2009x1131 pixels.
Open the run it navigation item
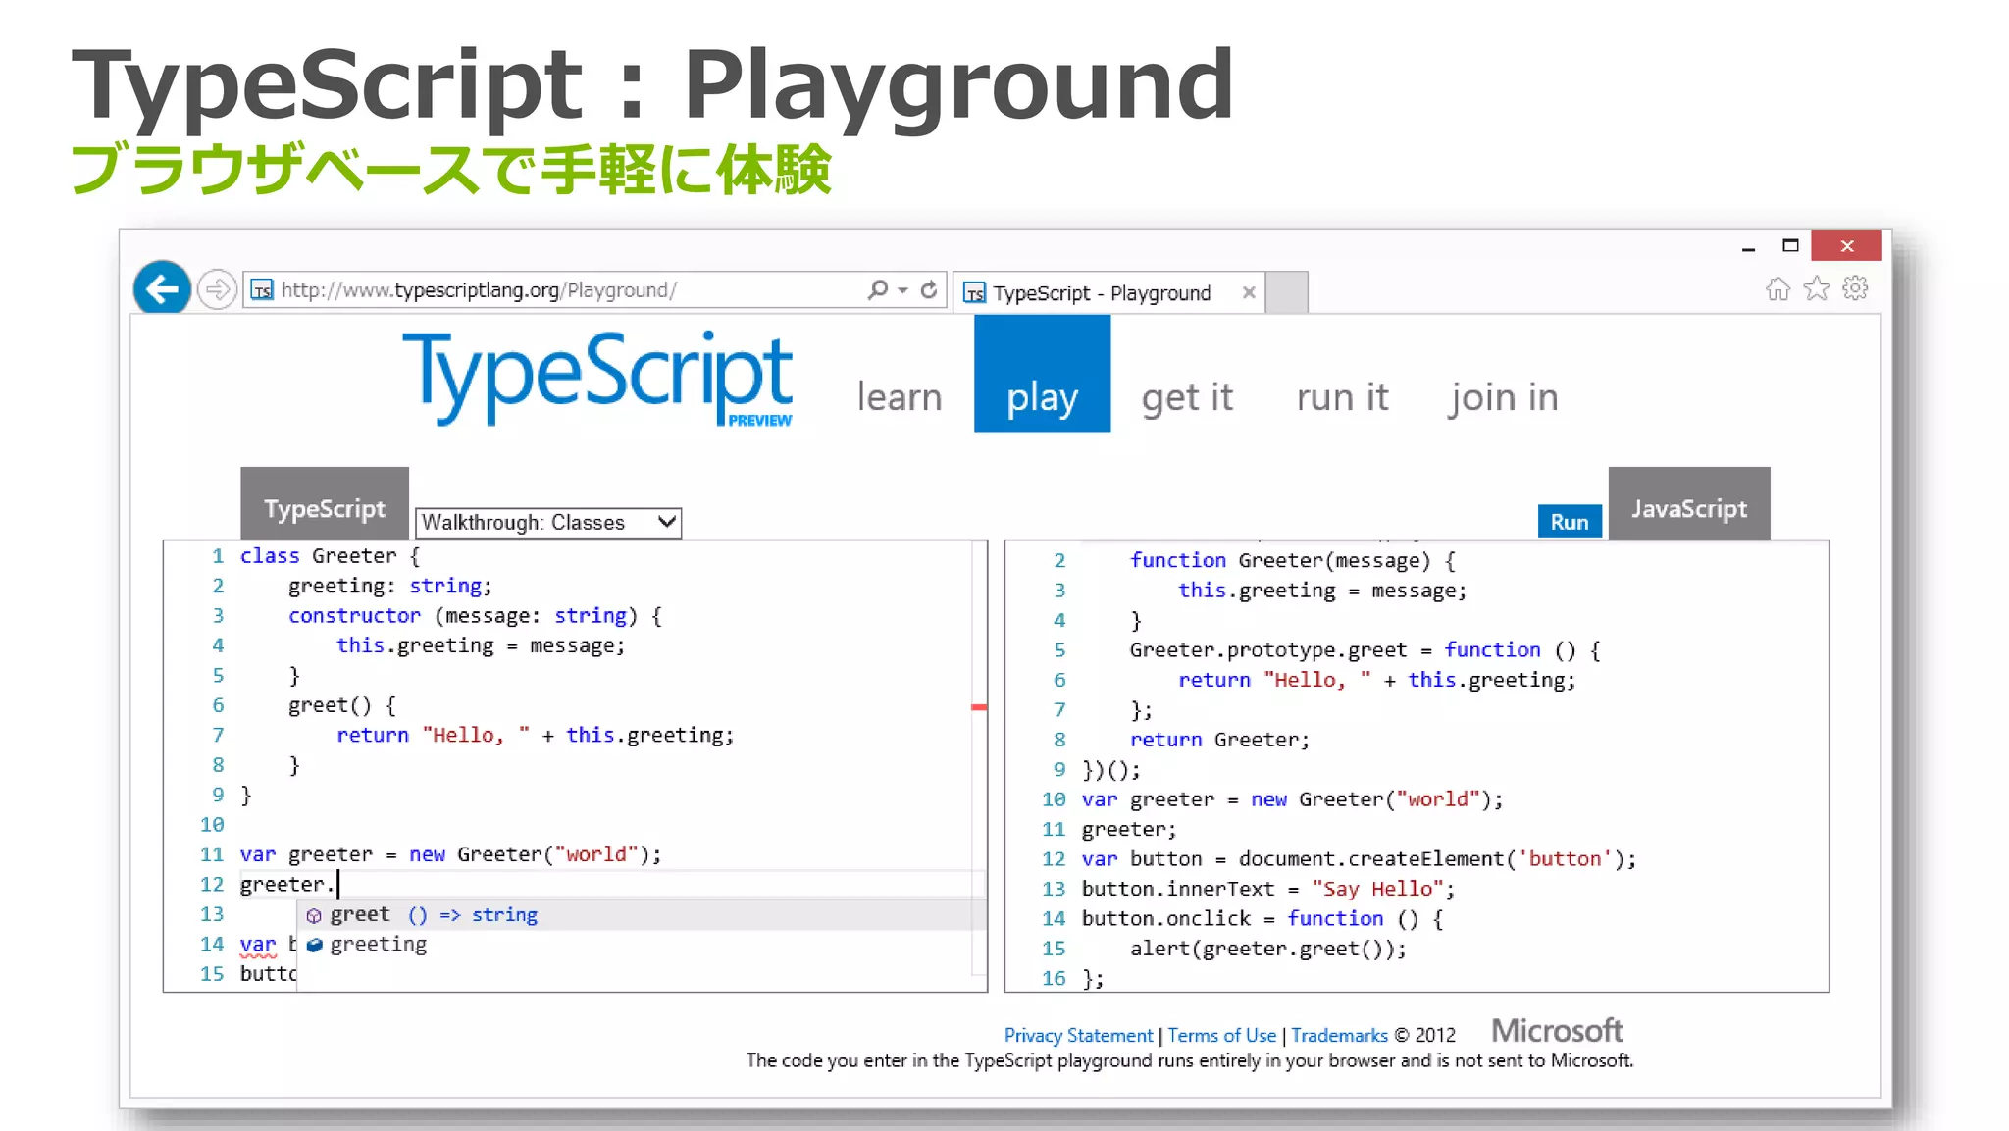pos(1342,397)
